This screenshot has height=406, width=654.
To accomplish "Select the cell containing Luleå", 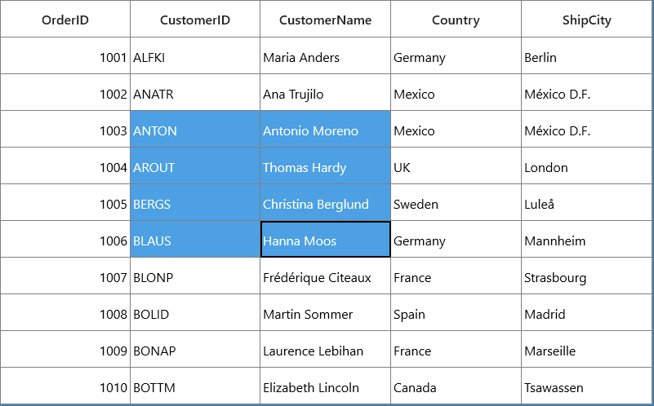I will (586, 202).
